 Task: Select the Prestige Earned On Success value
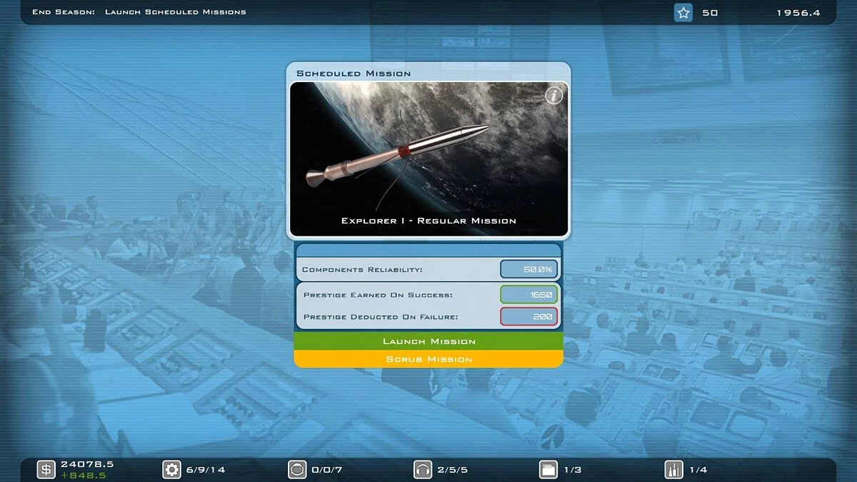(530, 294)
